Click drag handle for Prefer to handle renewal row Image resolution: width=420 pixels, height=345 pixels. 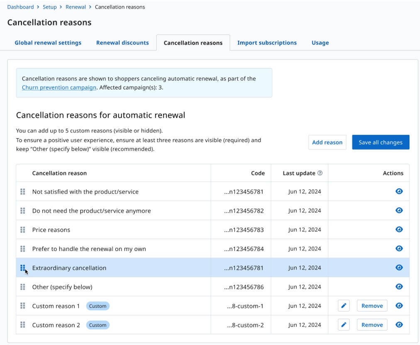tap(23, 249)
